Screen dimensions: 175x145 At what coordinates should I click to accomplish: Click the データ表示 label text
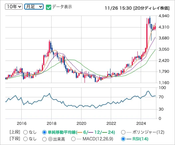point(62,7)
